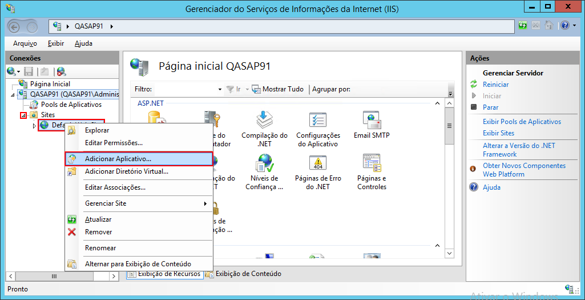Click the navigation Forward arrow button
585x300 pixels.
(x=33, y=26)
